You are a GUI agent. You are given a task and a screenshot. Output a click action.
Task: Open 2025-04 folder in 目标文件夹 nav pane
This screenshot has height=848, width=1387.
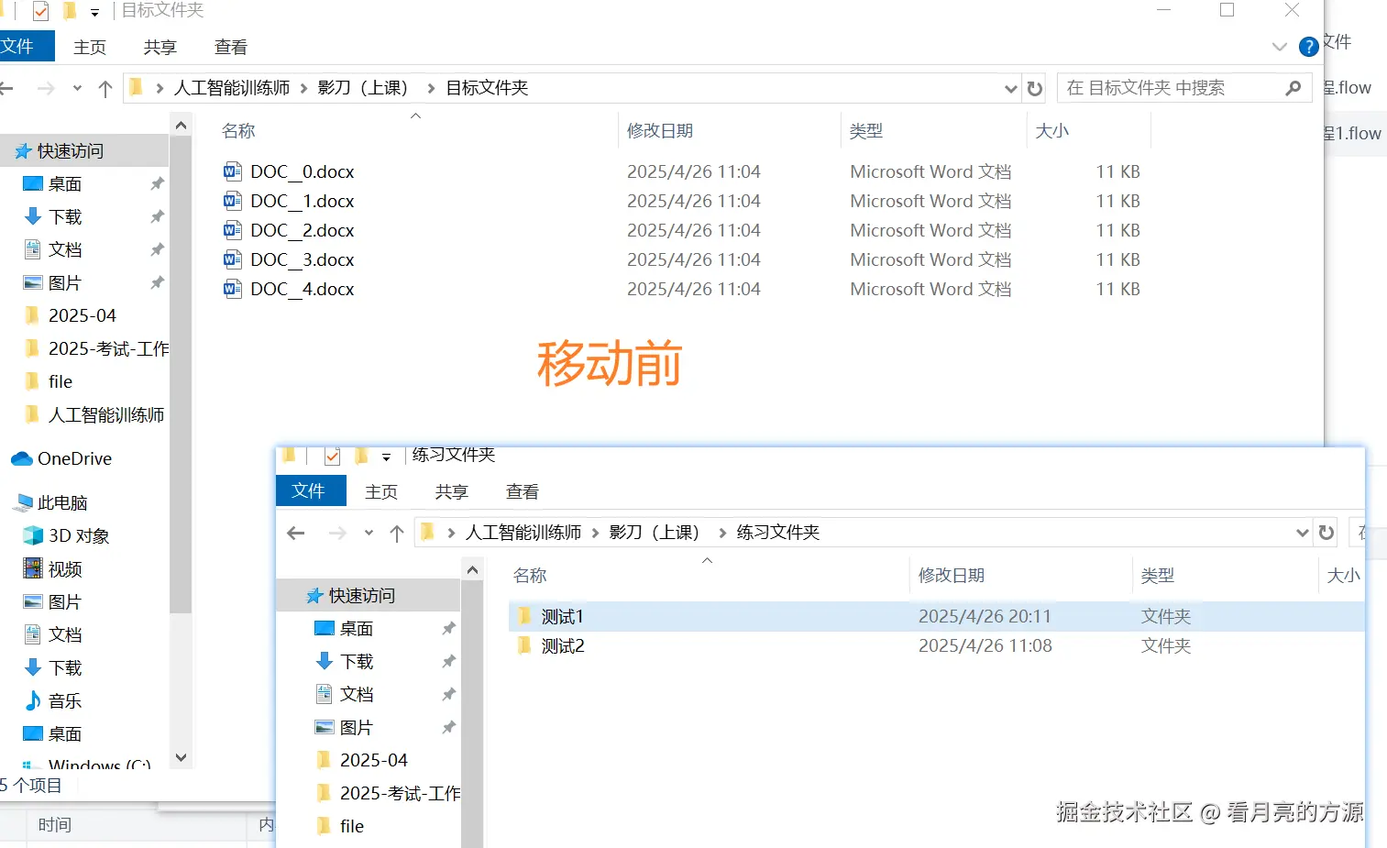click(70, 315)
